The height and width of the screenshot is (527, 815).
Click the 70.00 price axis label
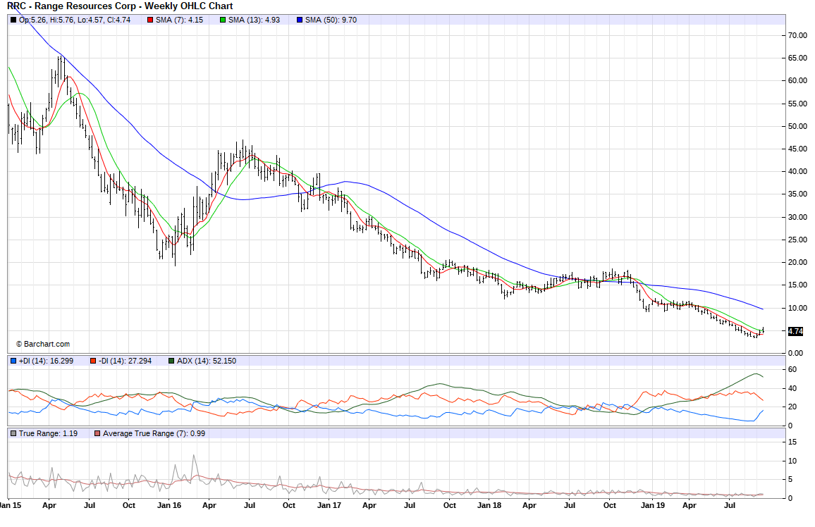(x=798, y=35)
